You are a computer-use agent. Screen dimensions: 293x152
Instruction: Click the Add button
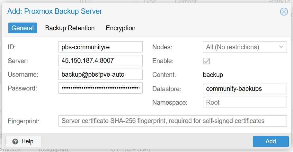pos(271,141)
